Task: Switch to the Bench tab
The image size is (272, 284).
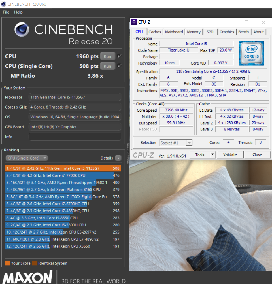Action: [x=244, y=32]
